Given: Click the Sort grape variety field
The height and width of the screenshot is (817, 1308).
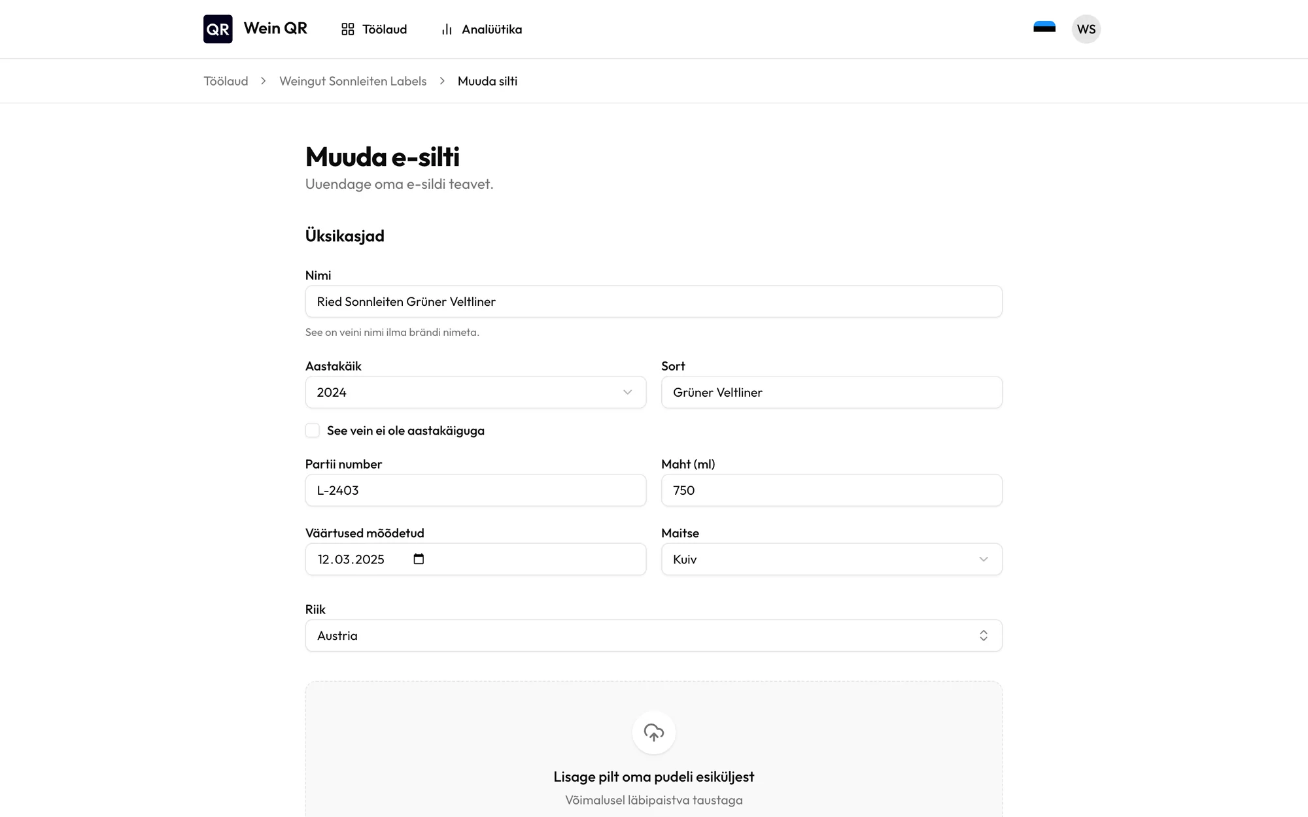Looking at the screenshot, I should [x=832, y=392].
